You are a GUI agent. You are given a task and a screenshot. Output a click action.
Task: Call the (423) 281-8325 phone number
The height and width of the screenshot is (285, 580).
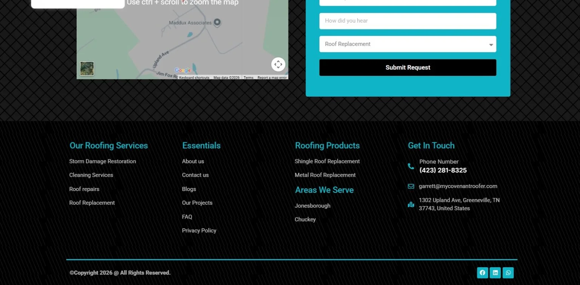coord(443,170)
